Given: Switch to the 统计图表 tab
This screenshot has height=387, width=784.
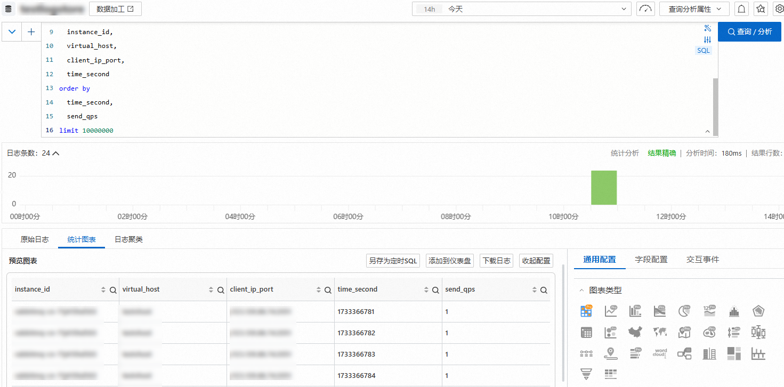Looking at the screenshot, I should pyautogui.click(x=82, y=239).
